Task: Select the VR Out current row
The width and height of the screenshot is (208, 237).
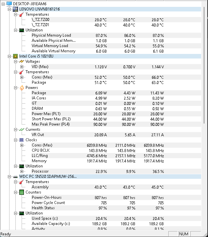Action: point(116,135)
